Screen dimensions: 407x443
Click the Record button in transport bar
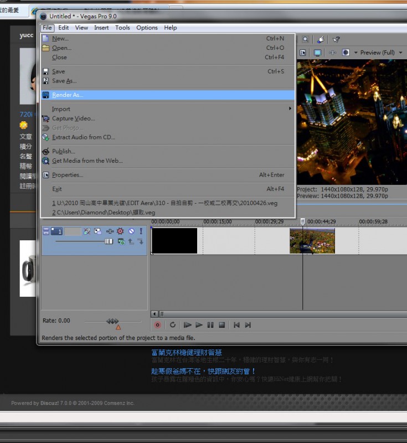coord(158,325)
